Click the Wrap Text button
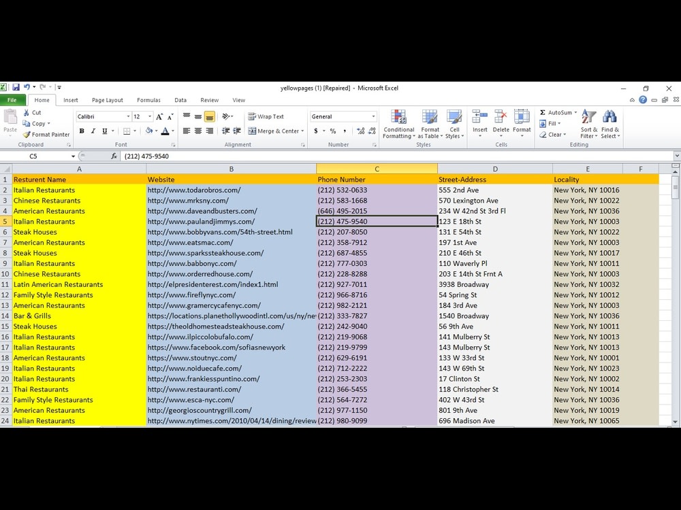The width and height of the screenshot is (681, 510). 266,116
